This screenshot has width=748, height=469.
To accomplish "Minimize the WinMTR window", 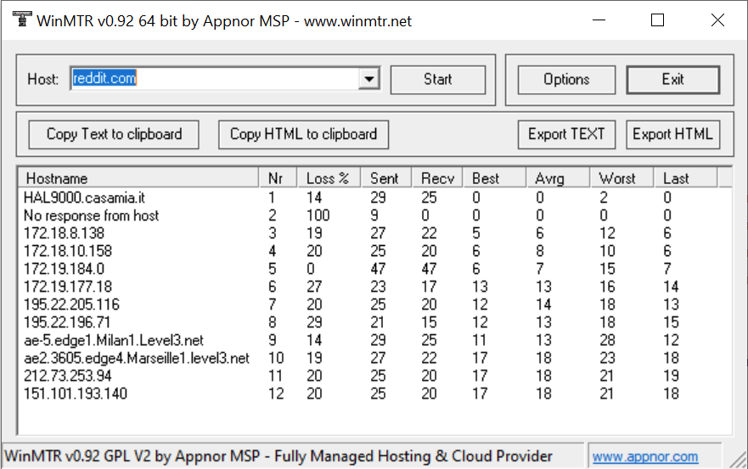I will coord(599,20).
